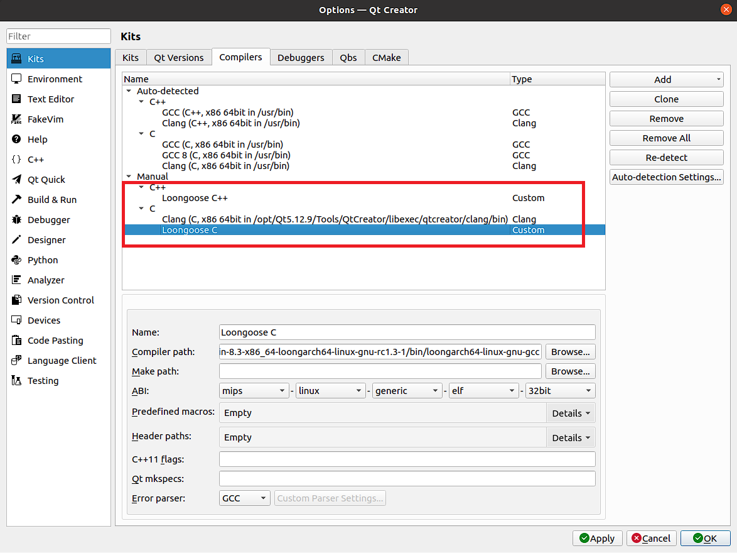This screenshot has width=737, height=553.
Task: Switch to the Kits tab
Action: pyautogui.click(x=131, y=57)
